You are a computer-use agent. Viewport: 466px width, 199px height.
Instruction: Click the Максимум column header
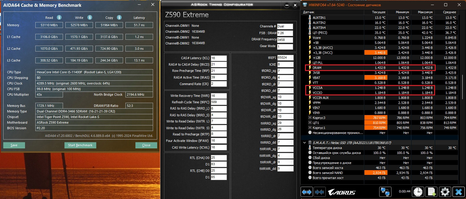point(423,12)
